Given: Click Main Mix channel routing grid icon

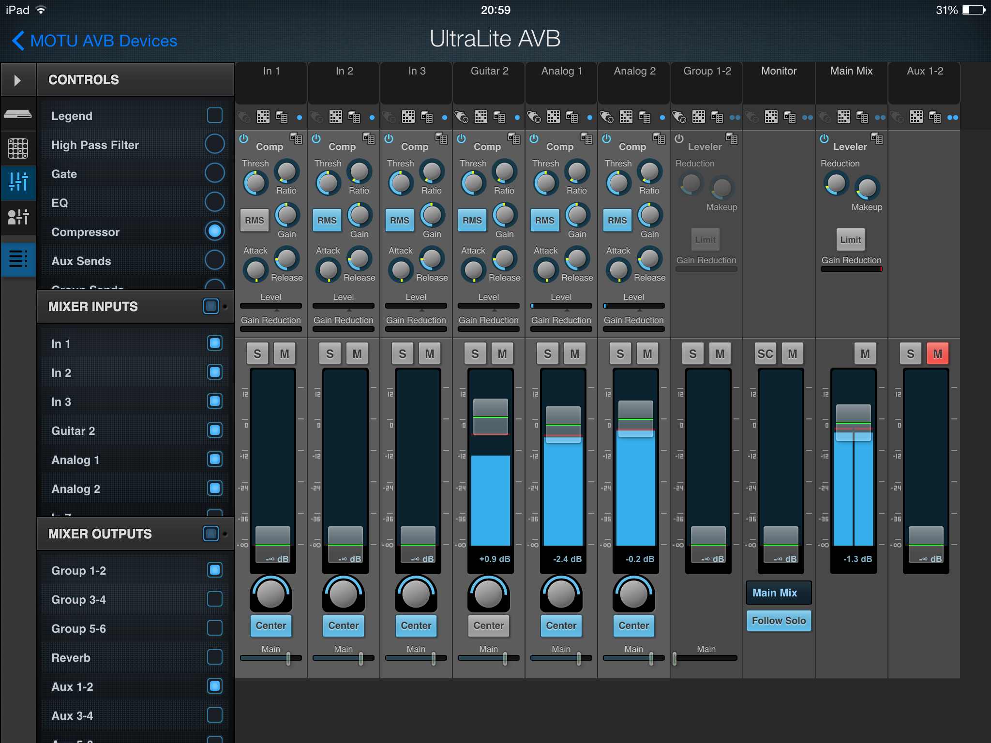Looking at the screenshot, I should (x=844, y=117).
